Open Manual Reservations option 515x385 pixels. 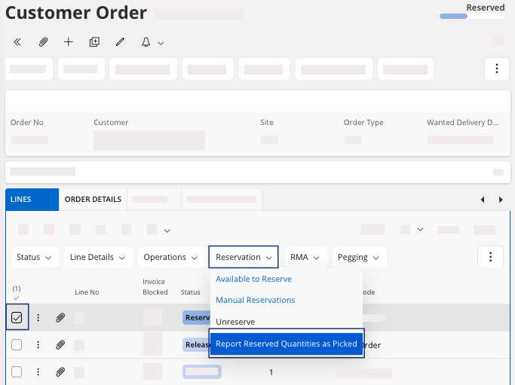[x=256, y=300]
